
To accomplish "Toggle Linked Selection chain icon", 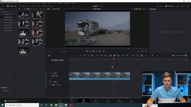I will 114,56.
